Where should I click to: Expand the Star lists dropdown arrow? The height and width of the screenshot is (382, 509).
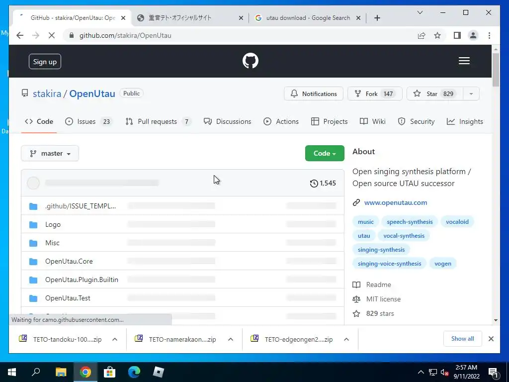tap(471, 94)
